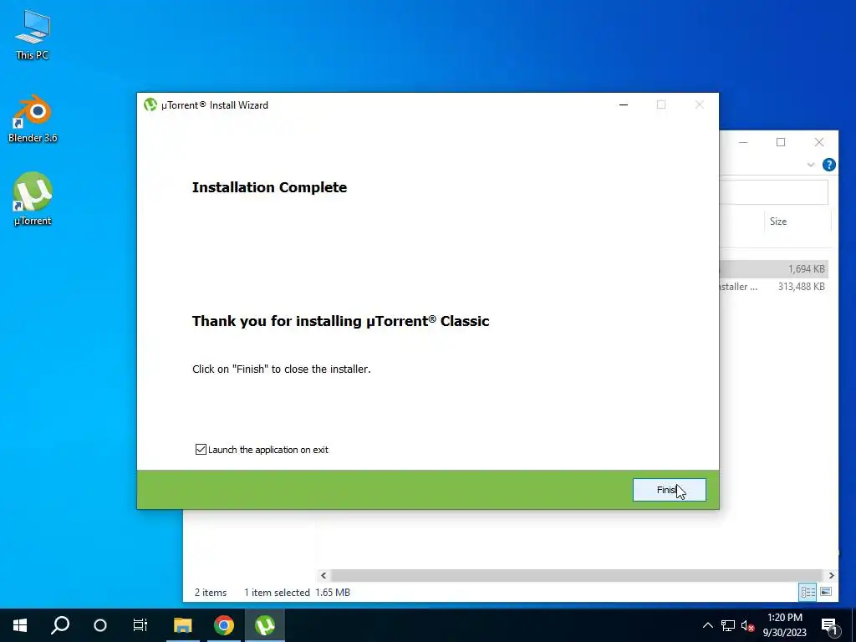
Task: Open the This PC desktop icon
Action: pos(33,34)
